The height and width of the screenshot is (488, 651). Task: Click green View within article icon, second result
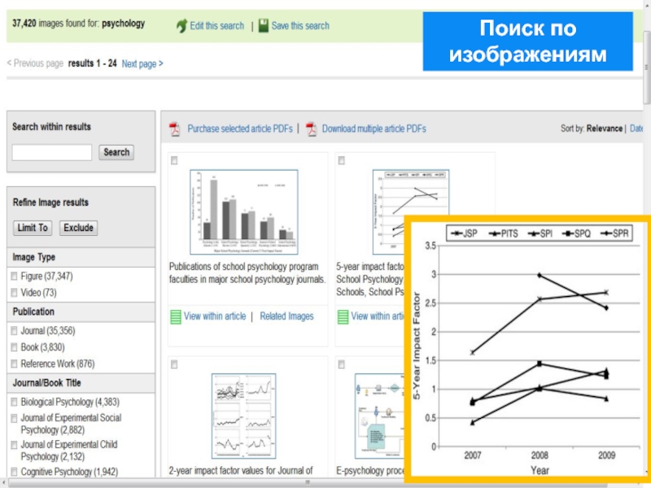342,316
